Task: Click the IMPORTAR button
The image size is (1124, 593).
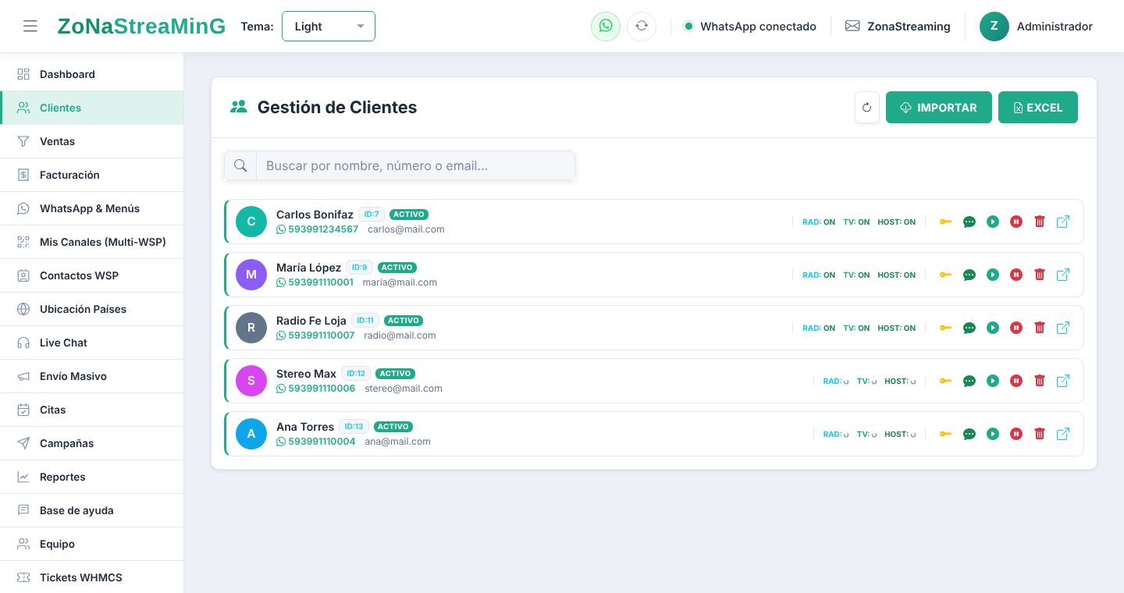Action: tap(939, 108)
